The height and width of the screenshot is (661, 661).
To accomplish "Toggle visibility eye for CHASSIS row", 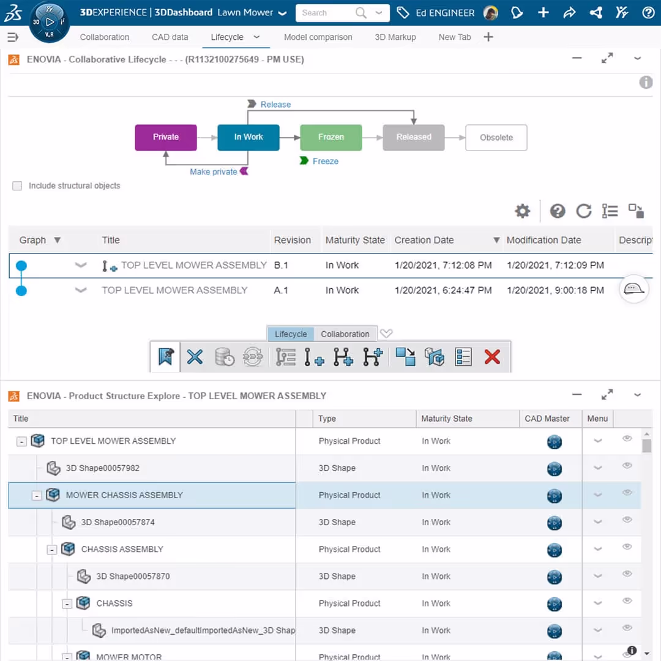I will click(627, 600).
